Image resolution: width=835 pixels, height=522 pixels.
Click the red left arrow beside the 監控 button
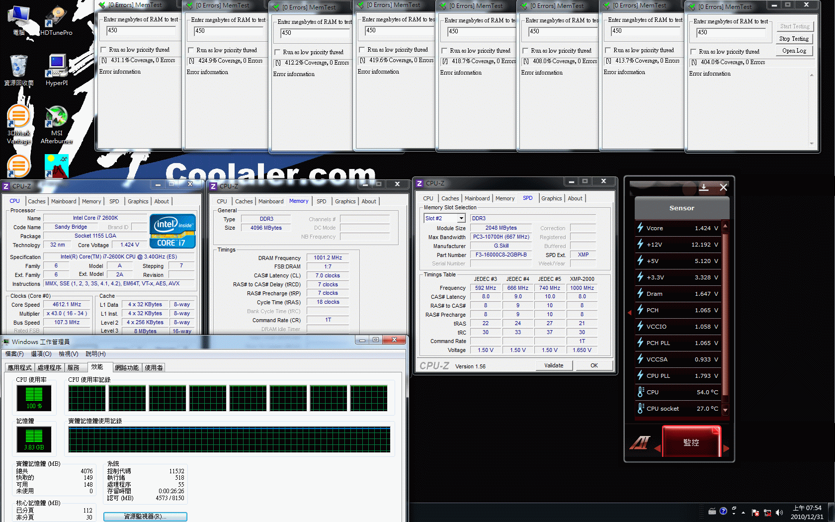pyautogui.click(x=658, y=448)
